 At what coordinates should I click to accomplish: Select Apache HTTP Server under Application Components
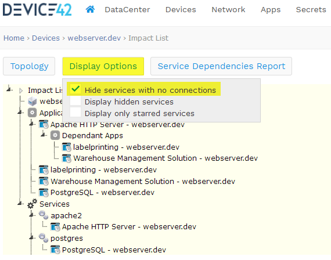117,125
